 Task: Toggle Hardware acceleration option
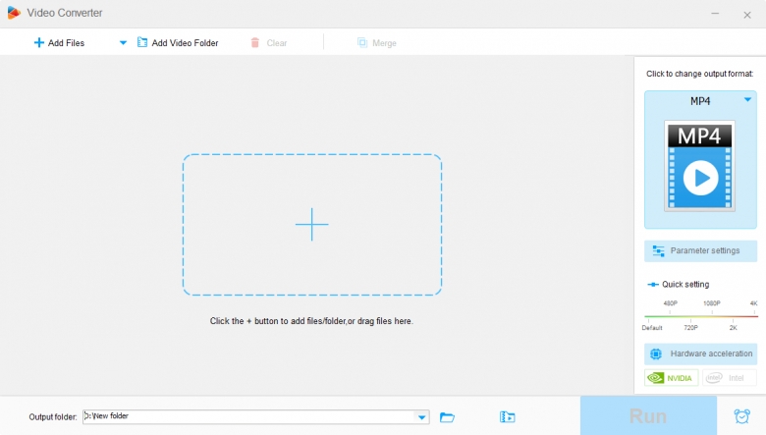coord(700,353)
